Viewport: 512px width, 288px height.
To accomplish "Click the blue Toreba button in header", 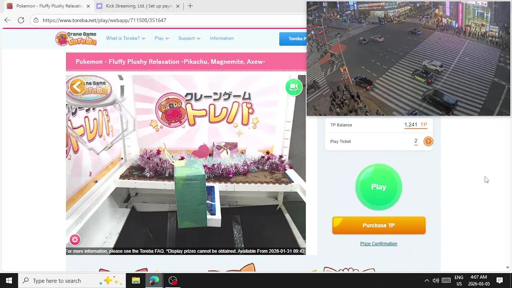I will (293, 39).
